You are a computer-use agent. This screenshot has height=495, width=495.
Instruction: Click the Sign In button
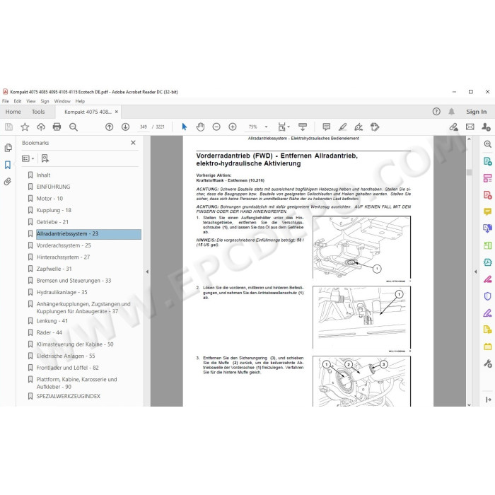(476, 112)
